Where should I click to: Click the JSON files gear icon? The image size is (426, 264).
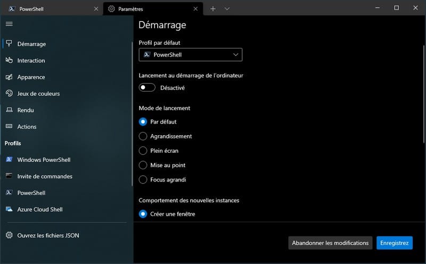(x=9, y=235)
